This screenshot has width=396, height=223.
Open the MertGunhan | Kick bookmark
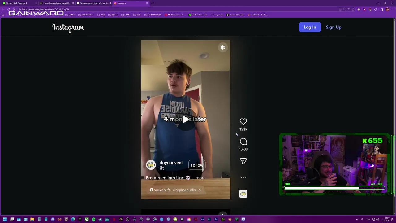(198, 15)
